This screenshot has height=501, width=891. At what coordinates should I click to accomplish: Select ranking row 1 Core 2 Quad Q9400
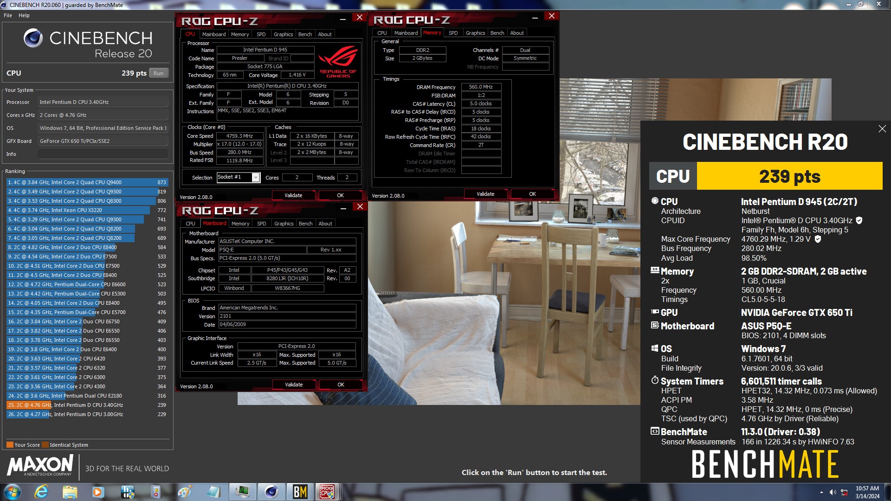click(x=87, y=182)
